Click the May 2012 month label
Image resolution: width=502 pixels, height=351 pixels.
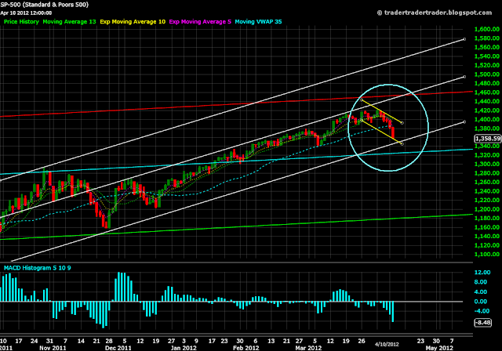[439, 348]
